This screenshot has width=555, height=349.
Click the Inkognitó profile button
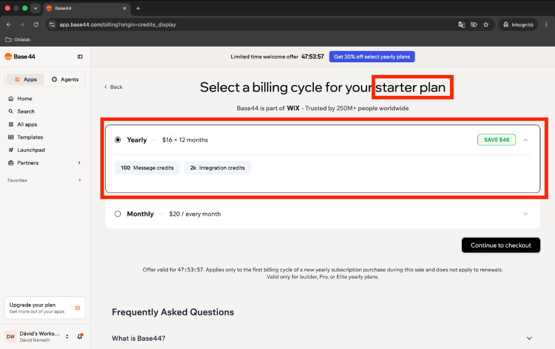pos(518,24)
